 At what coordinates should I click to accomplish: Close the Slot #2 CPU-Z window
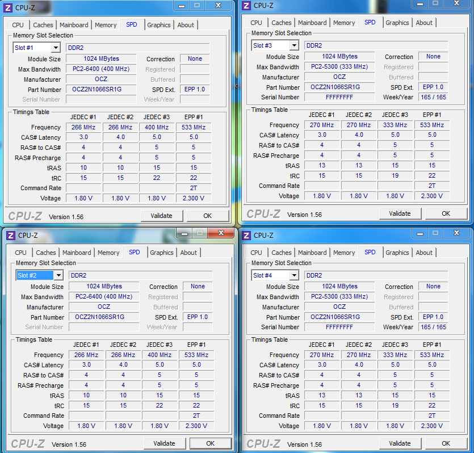click(x=221, y=233)
